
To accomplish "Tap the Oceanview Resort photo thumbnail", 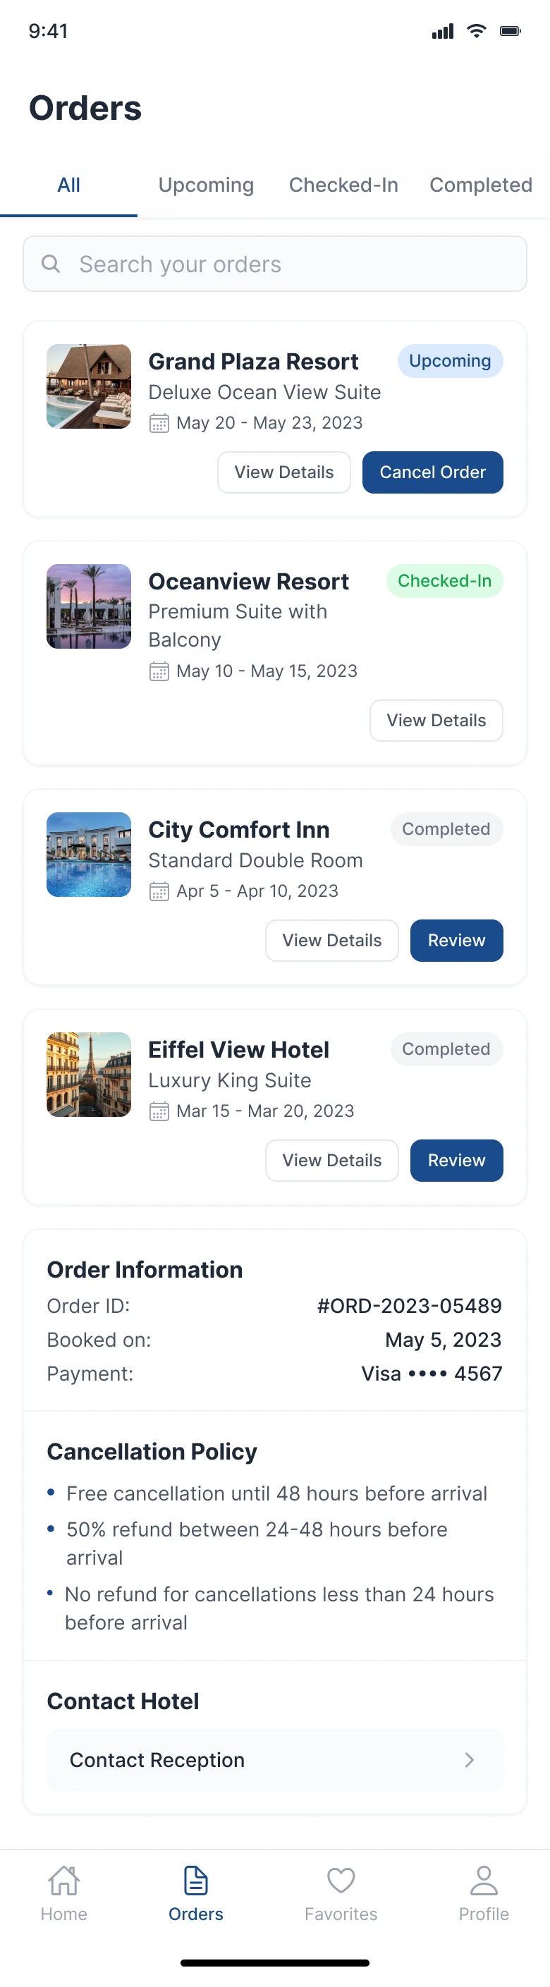I will pos(89,606).
